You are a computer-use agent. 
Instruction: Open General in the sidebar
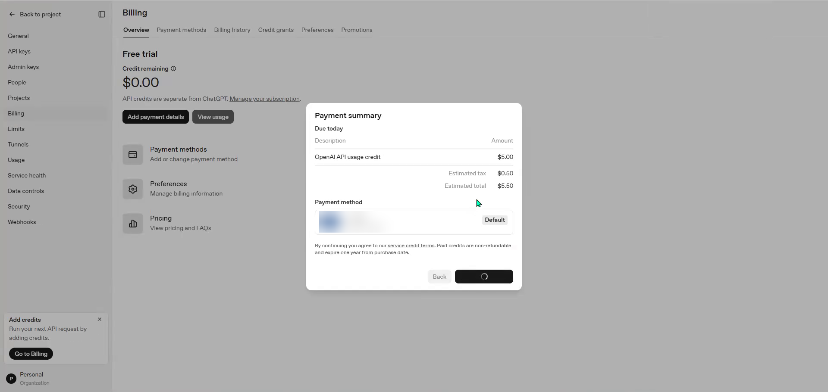56,36
